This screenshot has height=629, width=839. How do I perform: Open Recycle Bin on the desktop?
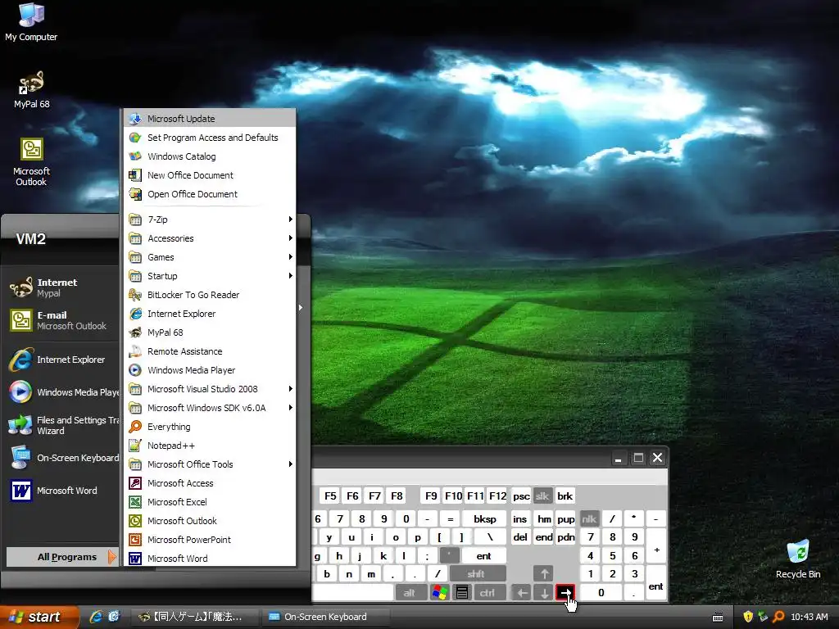[798, 559]
